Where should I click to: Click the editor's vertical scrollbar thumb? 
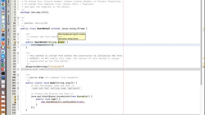tap(201, 42)
